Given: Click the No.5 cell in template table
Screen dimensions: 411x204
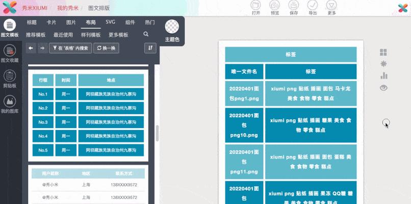Looking at the screenshot, I should tap(43, 150).
